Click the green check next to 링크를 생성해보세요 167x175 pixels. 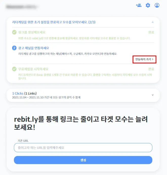[x=14, y=32]
